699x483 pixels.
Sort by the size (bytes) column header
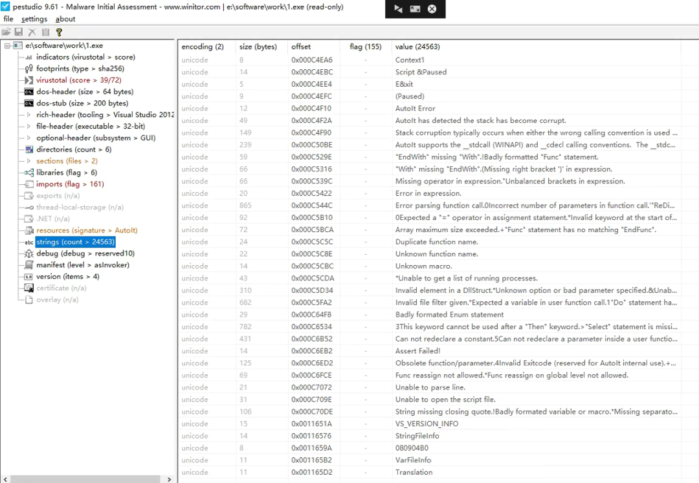261,47
